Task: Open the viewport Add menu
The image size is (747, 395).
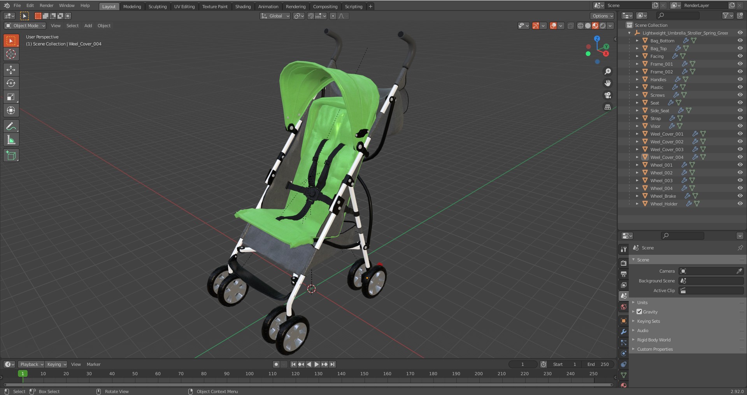Action: [88, 26]
